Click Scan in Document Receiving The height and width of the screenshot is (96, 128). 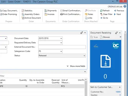(94, 37)
